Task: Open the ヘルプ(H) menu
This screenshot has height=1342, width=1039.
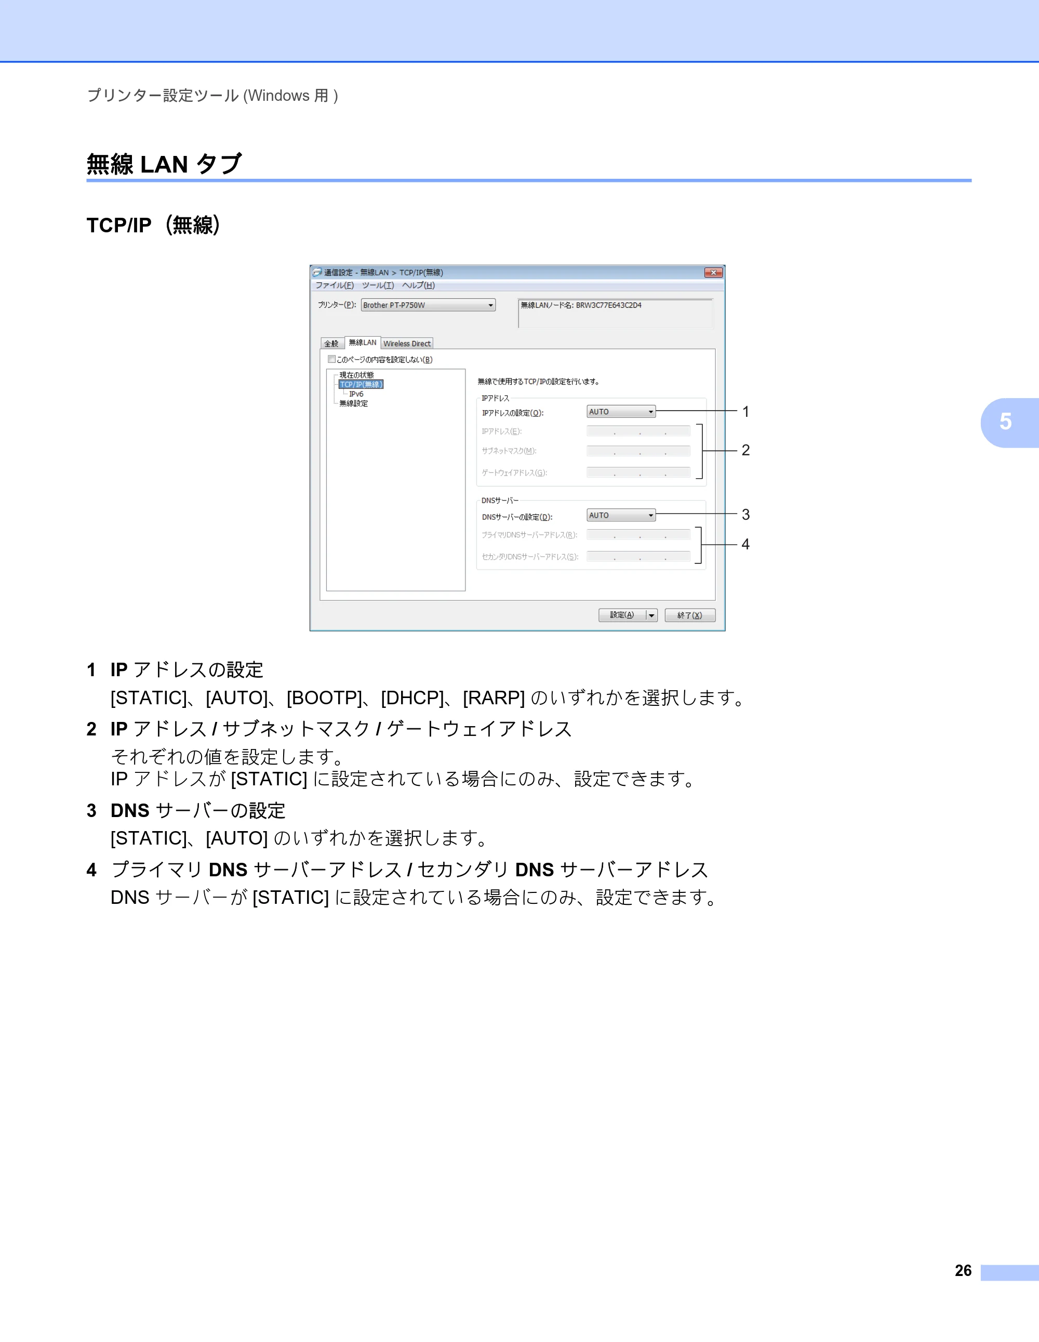Action: 418,285
